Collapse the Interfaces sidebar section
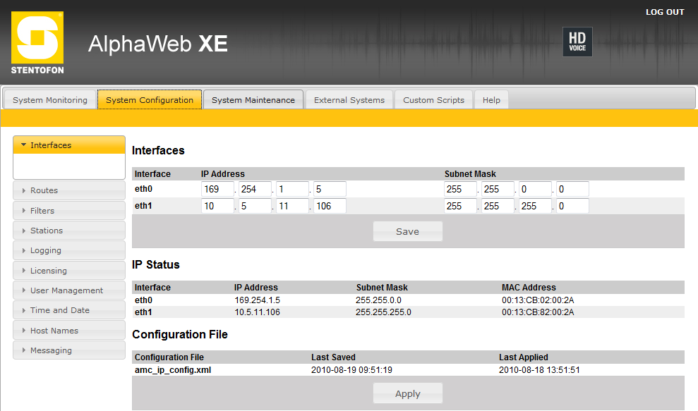This screenshot has width=698, height=411. [68, 145]
